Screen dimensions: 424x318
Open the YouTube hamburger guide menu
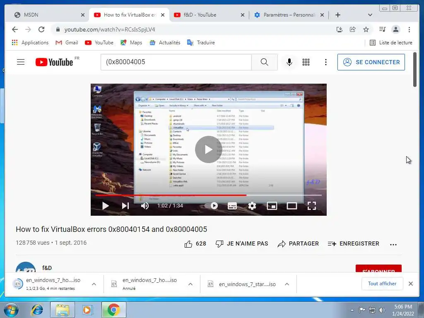tap(21, 62)
